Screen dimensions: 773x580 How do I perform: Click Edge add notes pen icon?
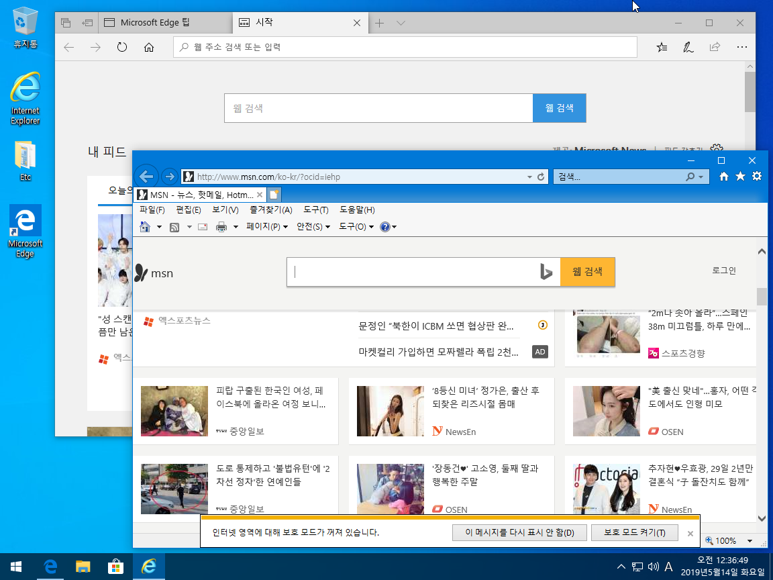(688, 47)
